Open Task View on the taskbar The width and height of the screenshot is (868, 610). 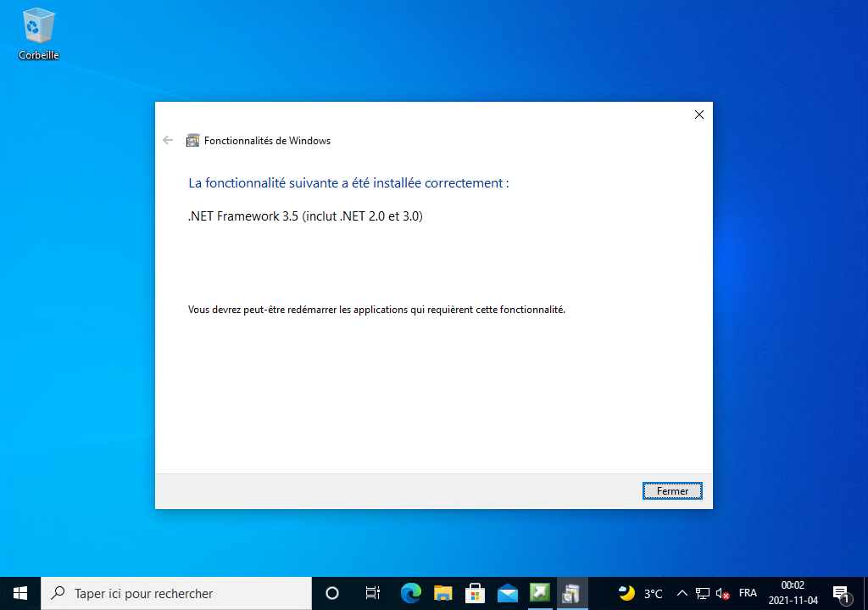click(x=372, y=593)
